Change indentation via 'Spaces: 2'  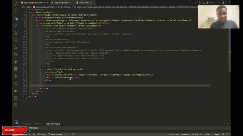(186, 134)
